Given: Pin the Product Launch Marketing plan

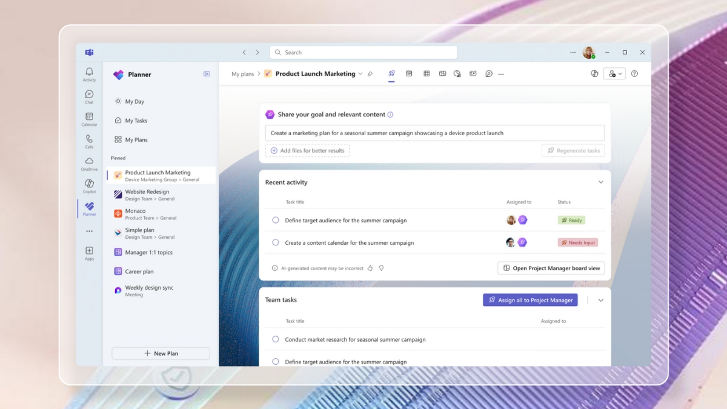Looking at the screenshot, I should point(370,74).
